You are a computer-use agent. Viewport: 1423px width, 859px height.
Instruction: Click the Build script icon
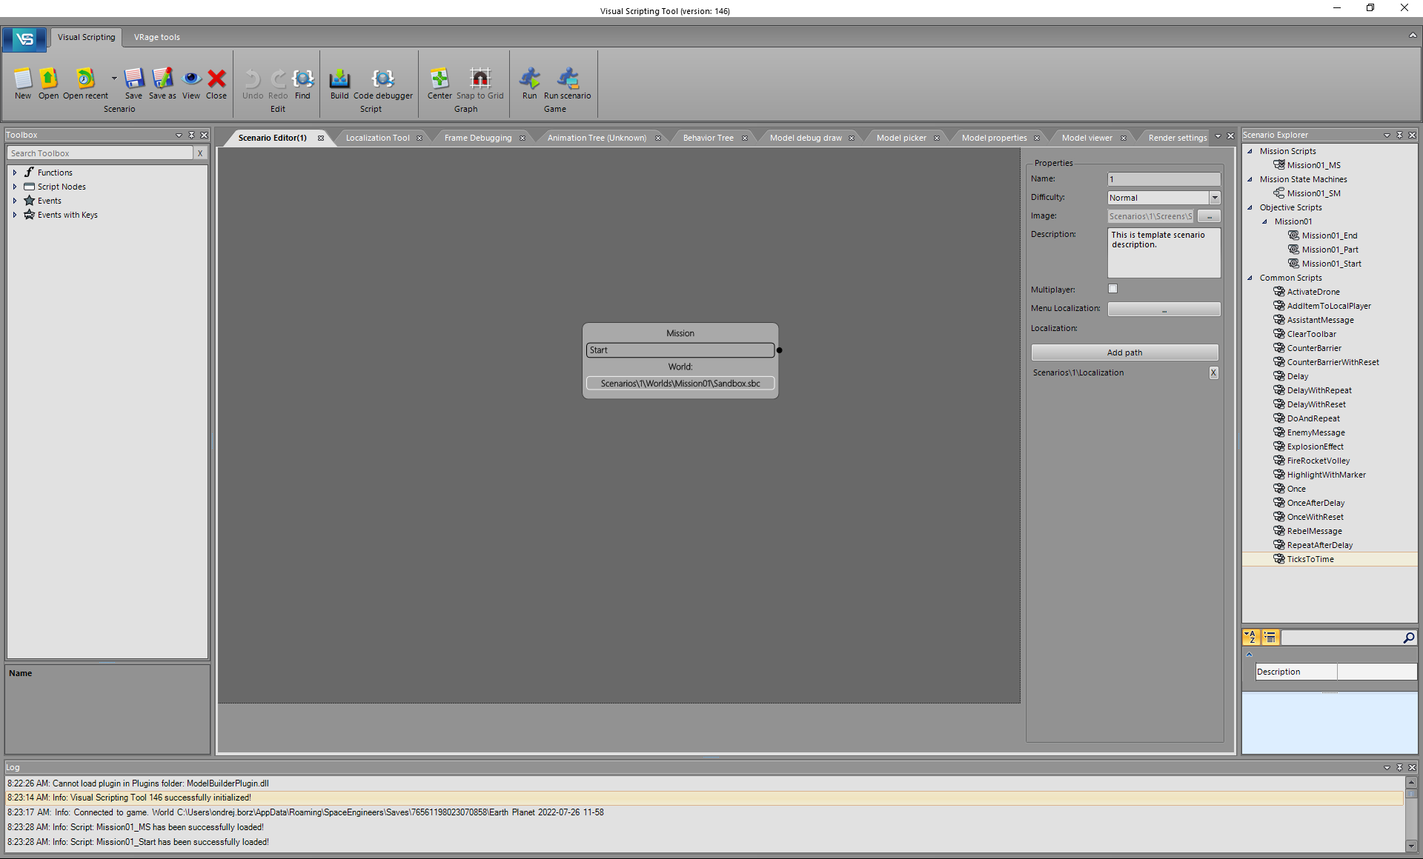pos(339,78)
